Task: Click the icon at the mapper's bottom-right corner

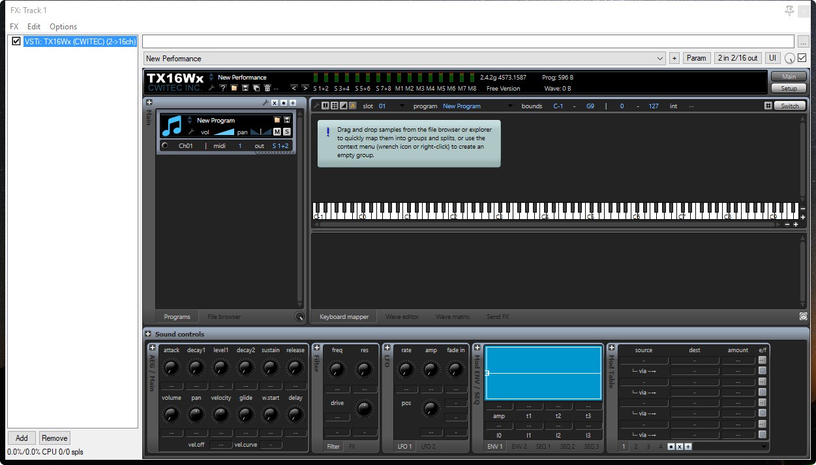Action: click(x=803, y=316)
